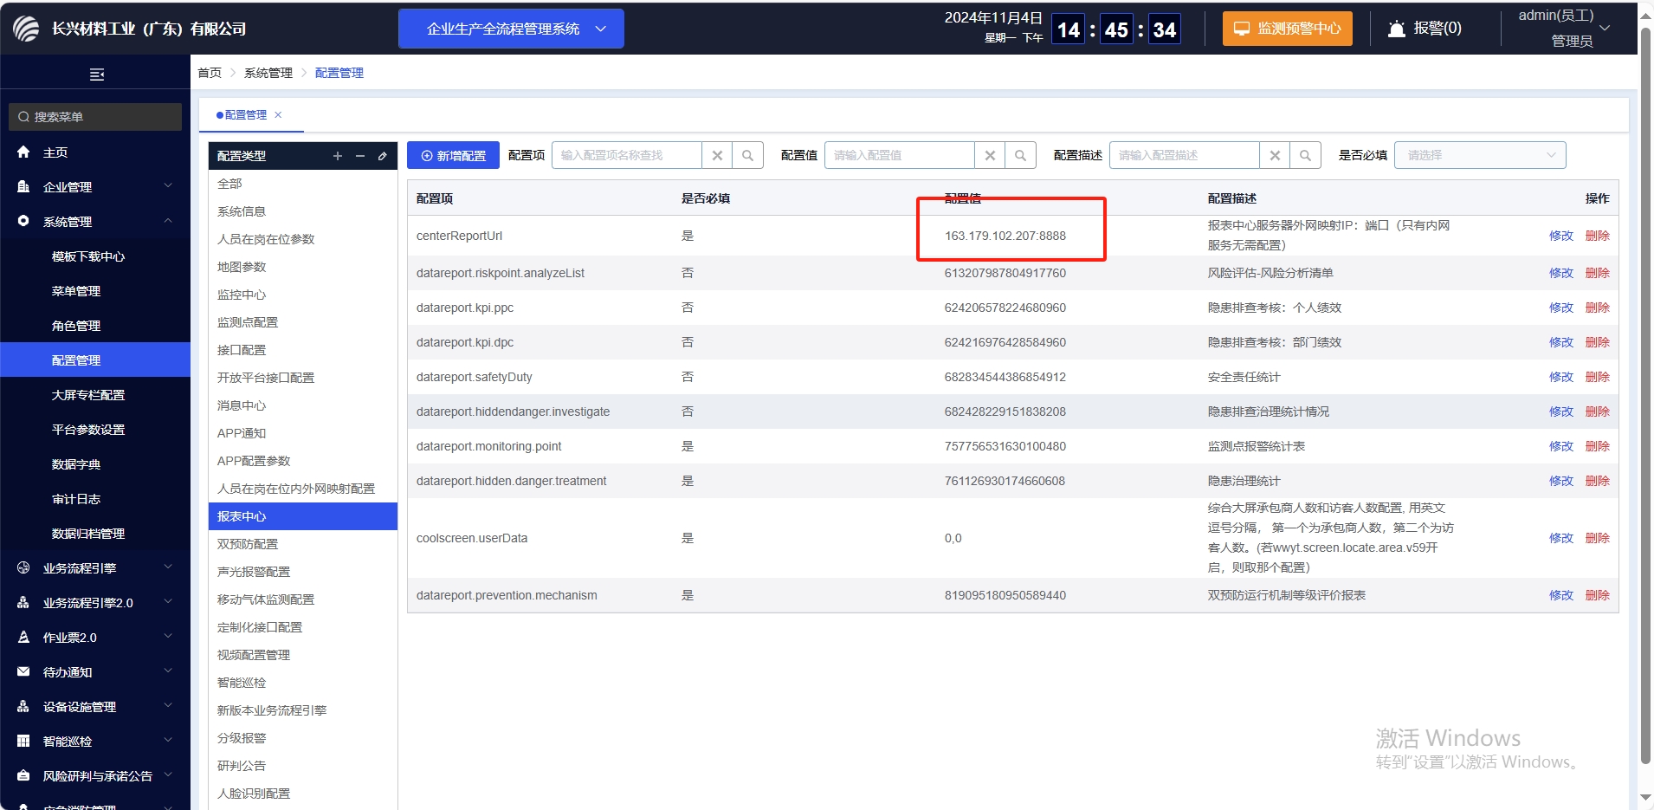Select 视频配置管理 config type
The height and width of the screenshot is (810, 1654).
point(303,655)
